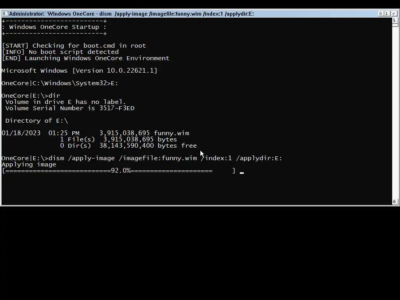
Task: Click the prompt 'OneCore|C:\Windows\System32>E:'
Action: point(60,83)
